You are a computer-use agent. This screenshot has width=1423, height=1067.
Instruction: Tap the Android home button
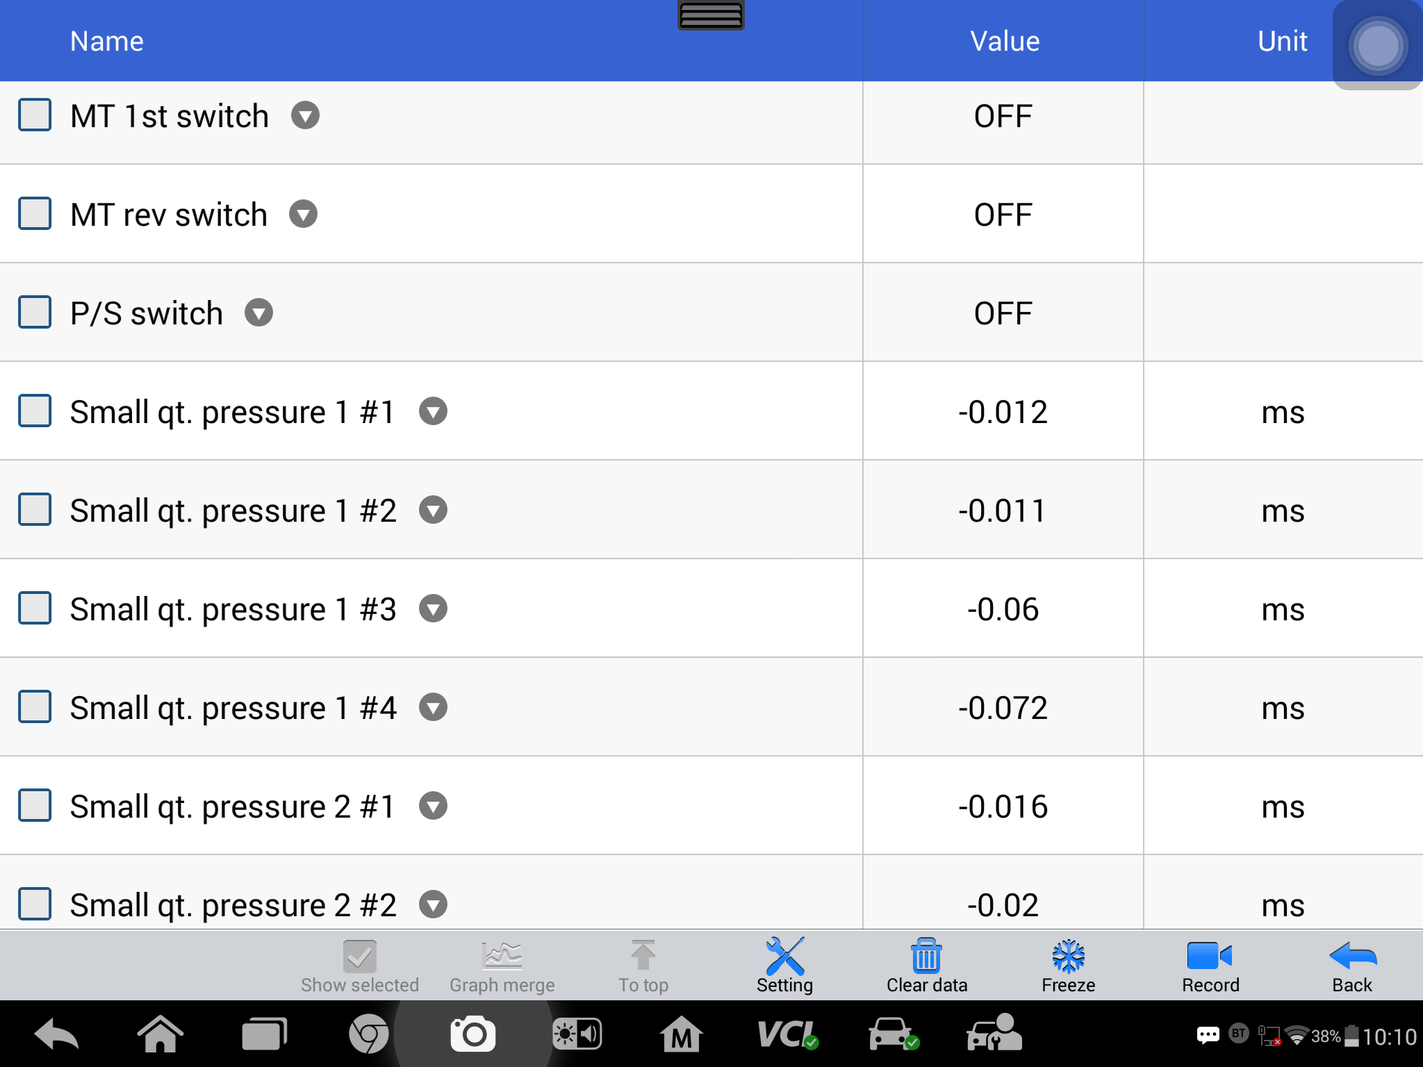coord(161,1034)
